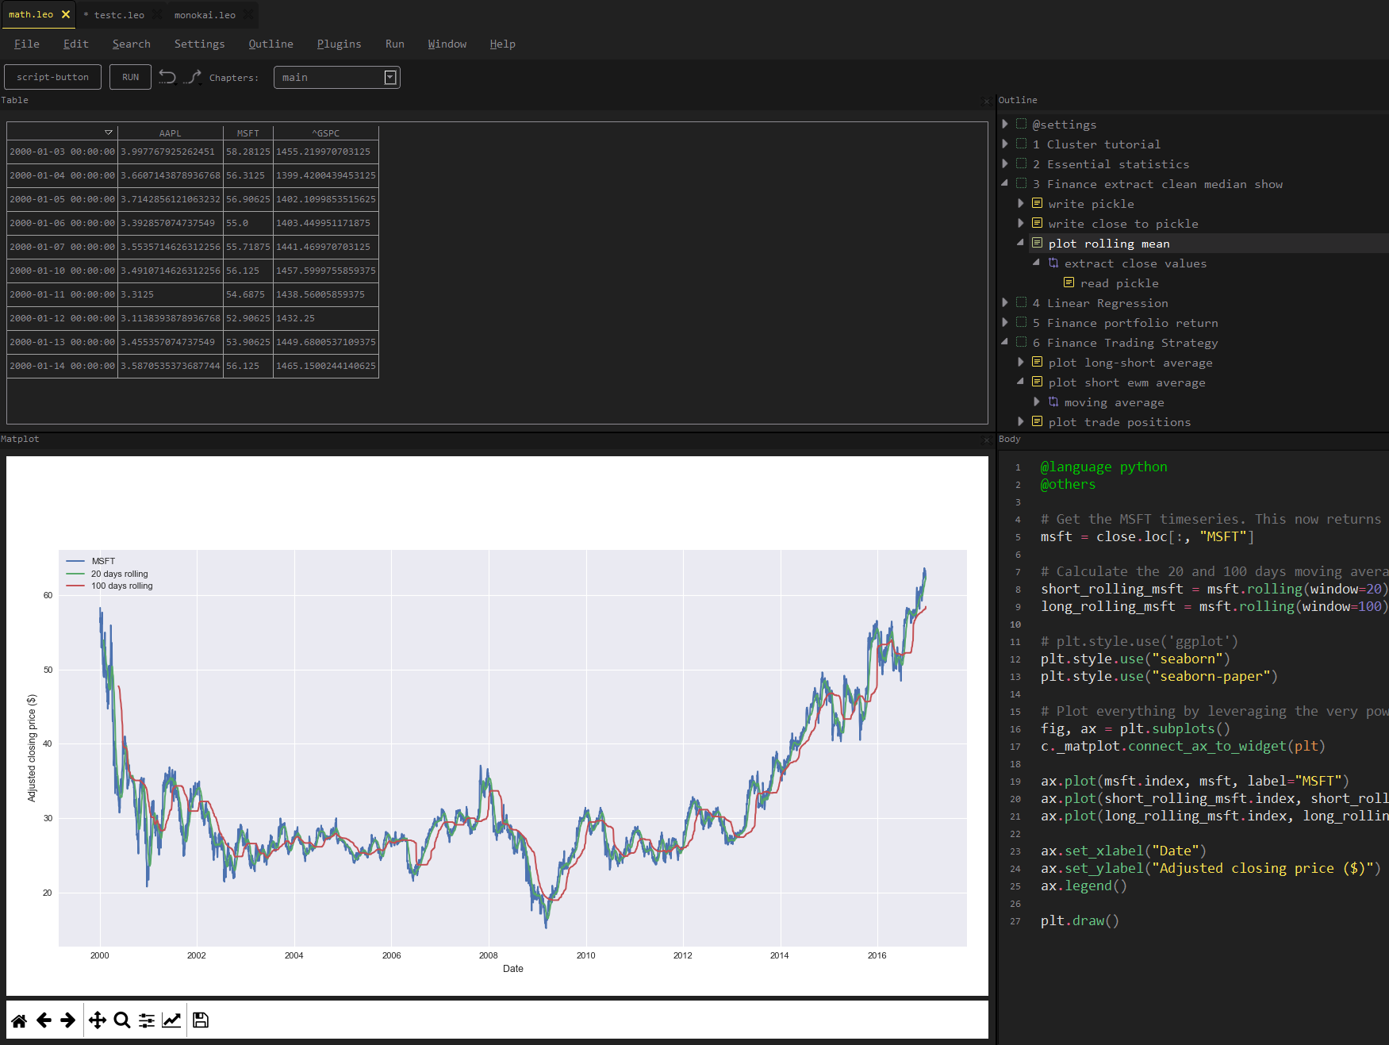Reset plot view with Home icon
Viewport: 1389px width, 1045px height.
(x=19, y=1020)
